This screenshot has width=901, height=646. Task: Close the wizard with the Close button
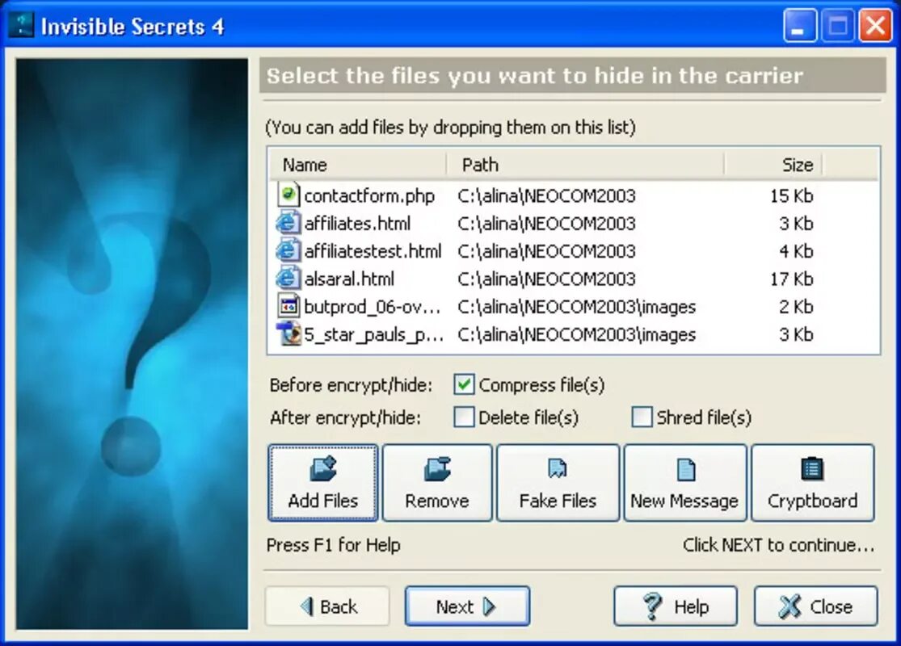[816, 606]
